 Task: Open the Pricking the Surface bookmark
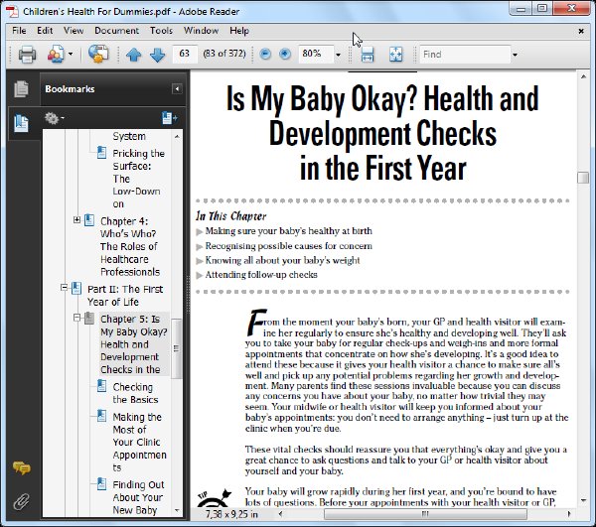pos(138,179)
